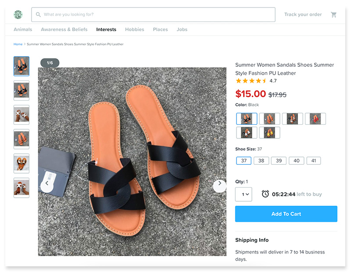
Task: Select the red sandal color swatch
Action: [315, 119]
